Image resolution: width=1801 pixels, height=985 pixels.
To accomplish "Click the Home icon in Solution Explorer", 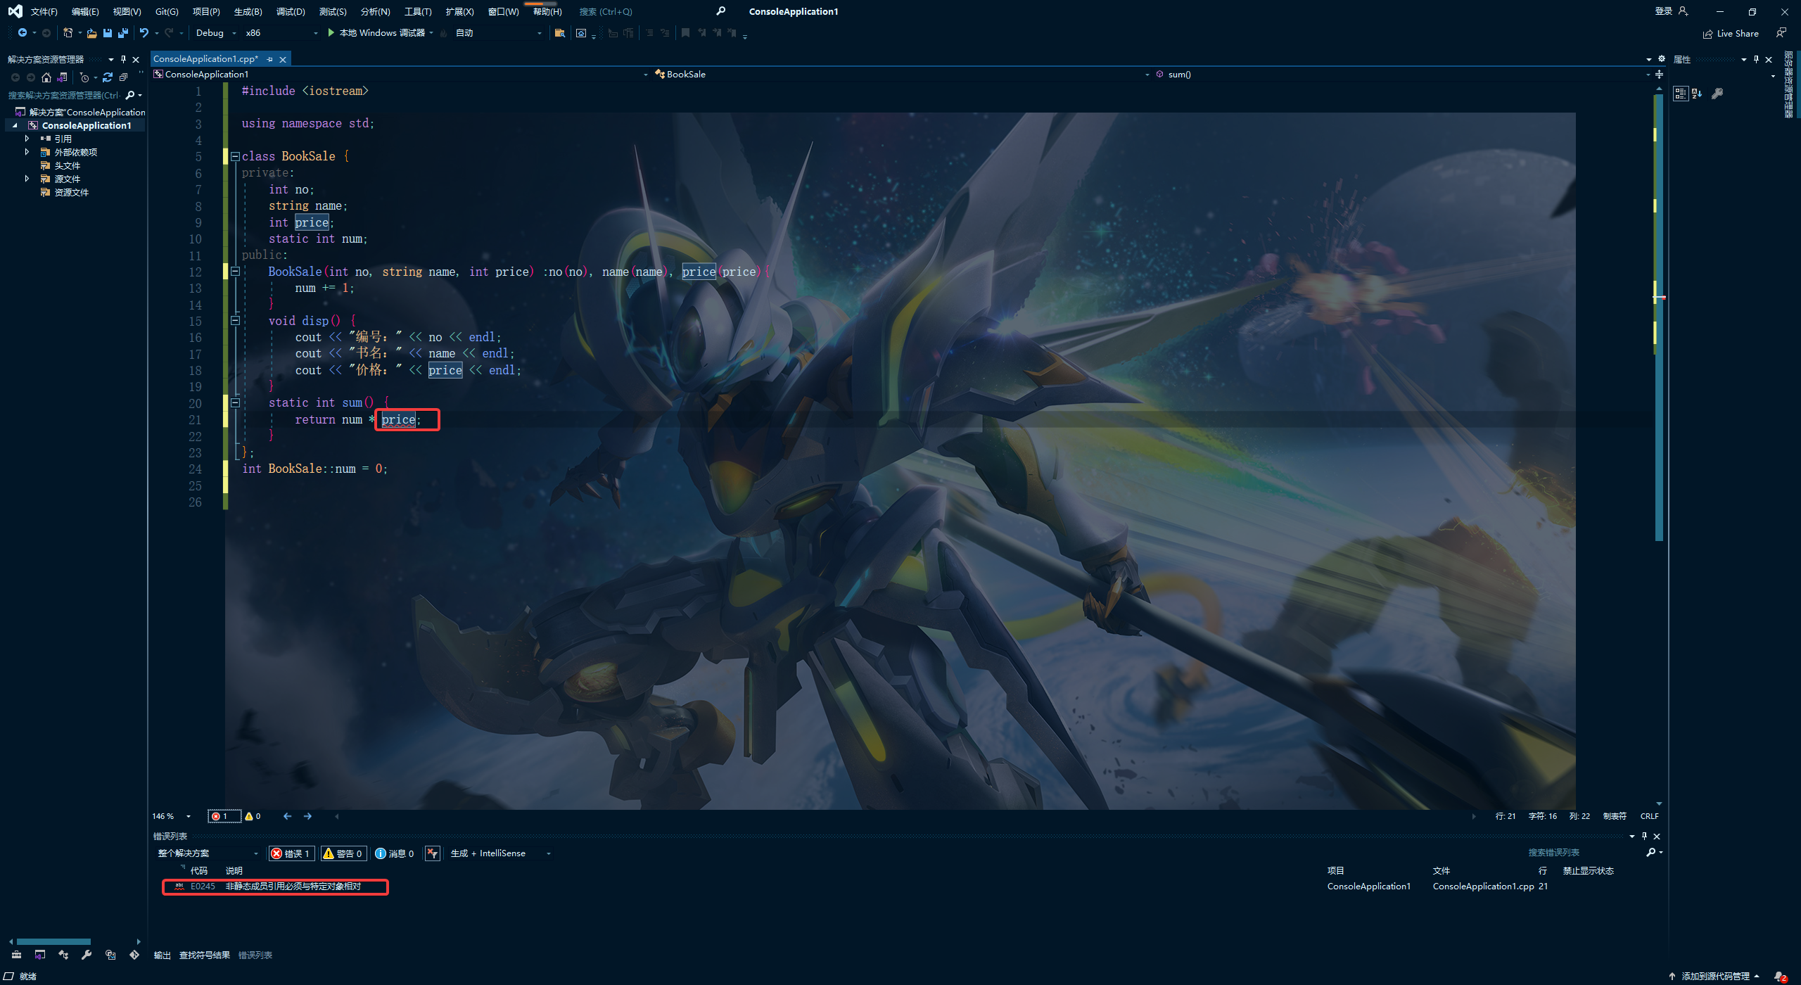I will [46, 77].
